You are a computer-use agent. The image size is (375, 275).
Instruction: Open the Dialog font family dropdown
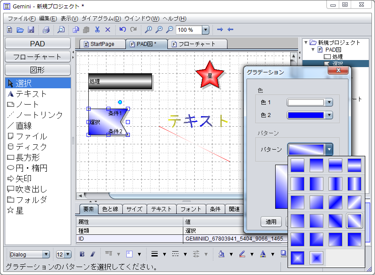coord(46,254)
